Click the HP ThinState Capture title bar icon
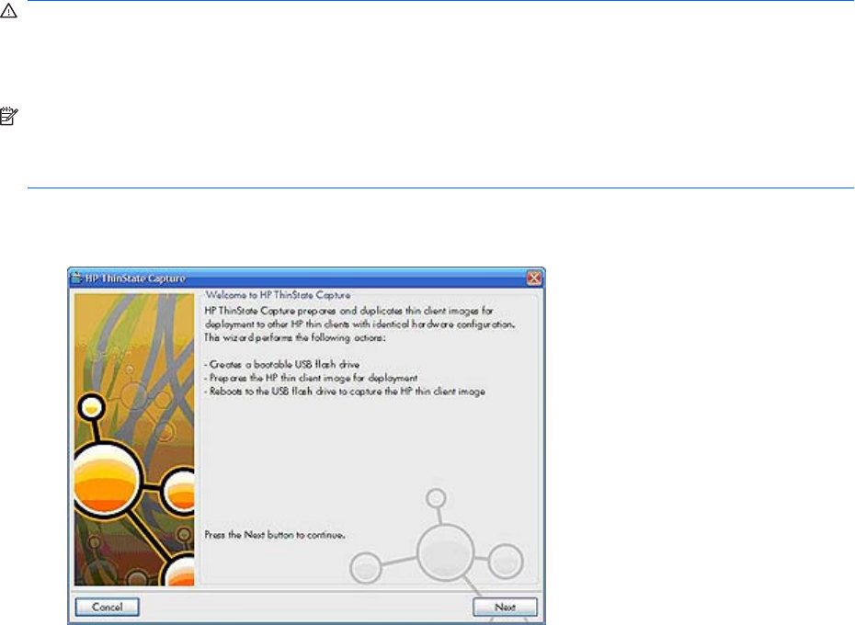 77,278
